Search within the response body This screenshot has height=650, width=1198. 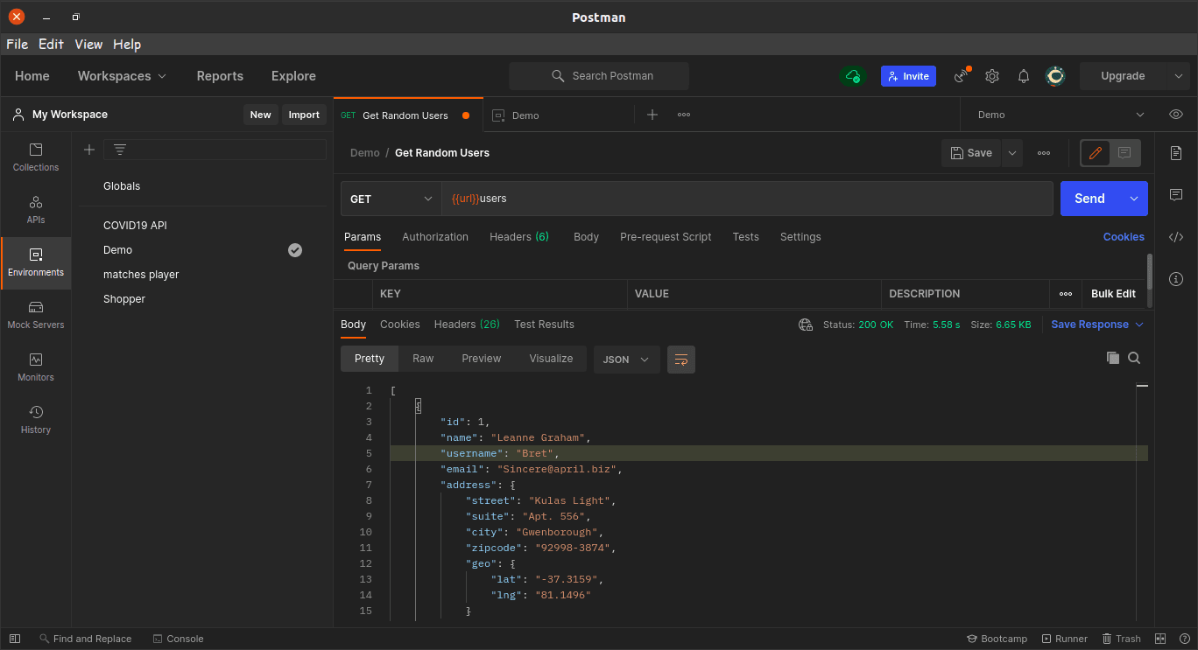(1134, 358)
